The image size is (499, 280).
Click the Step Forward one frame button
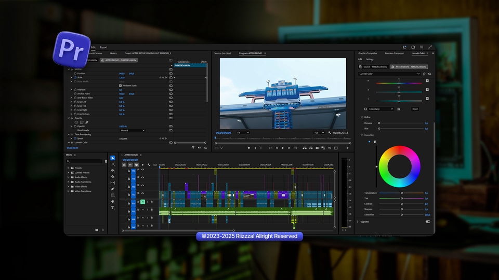click(x=289, y=148)
